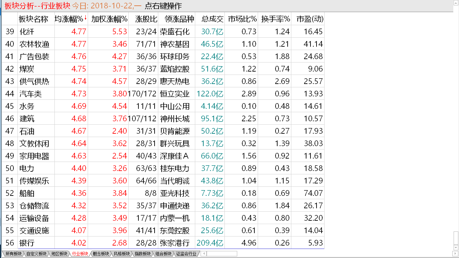
Task: Switch to the 概念板块 tab
Action: pyautogui.click(x=101, y=254)
